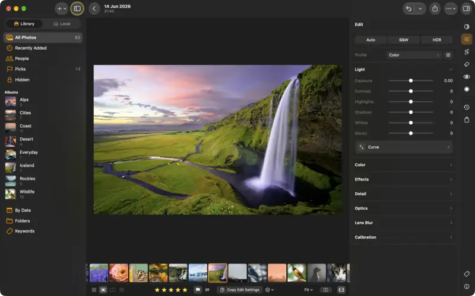Expand the Color section
475x296 pixels.
pyautogui.click(x=404, y=165)
